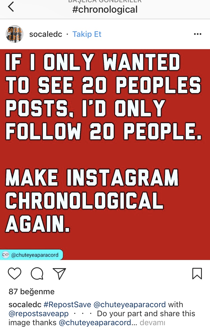The width and height of the screenshot is (210, 328).
Task: Tap the @chuteyeaparacord tag overlay on the image
Action: (31, 255)
